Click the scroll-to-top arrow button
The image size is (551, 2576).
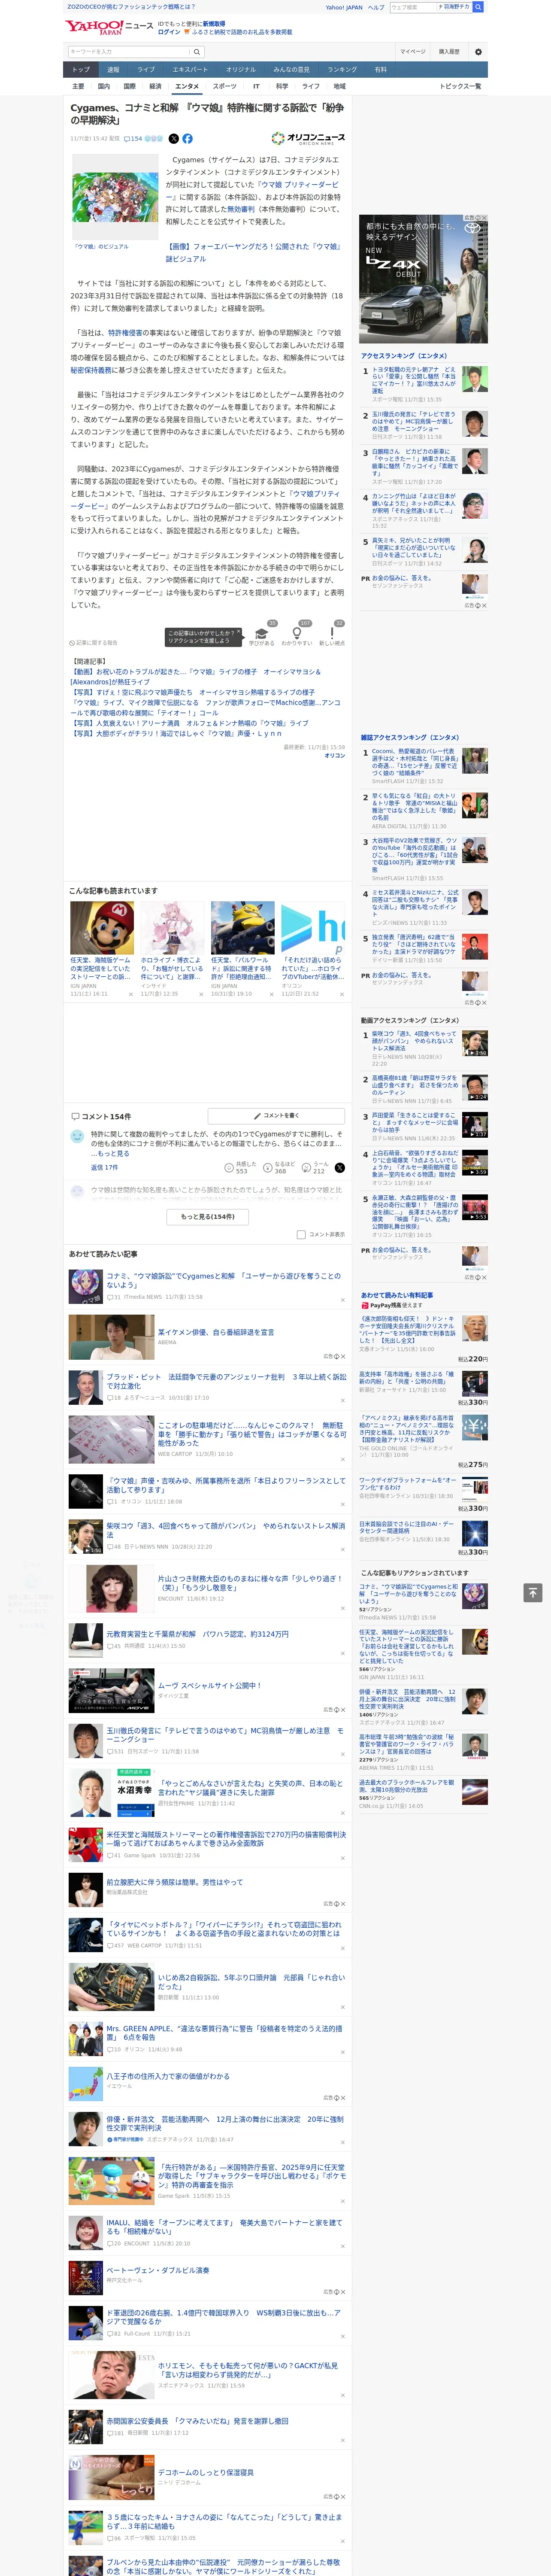click(x=533, y=1592)
